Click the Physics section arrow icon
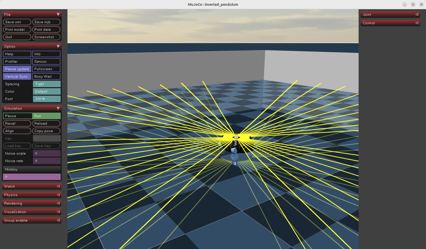The width and height of the screenshot is (426, 249). (x=58, y=195)
